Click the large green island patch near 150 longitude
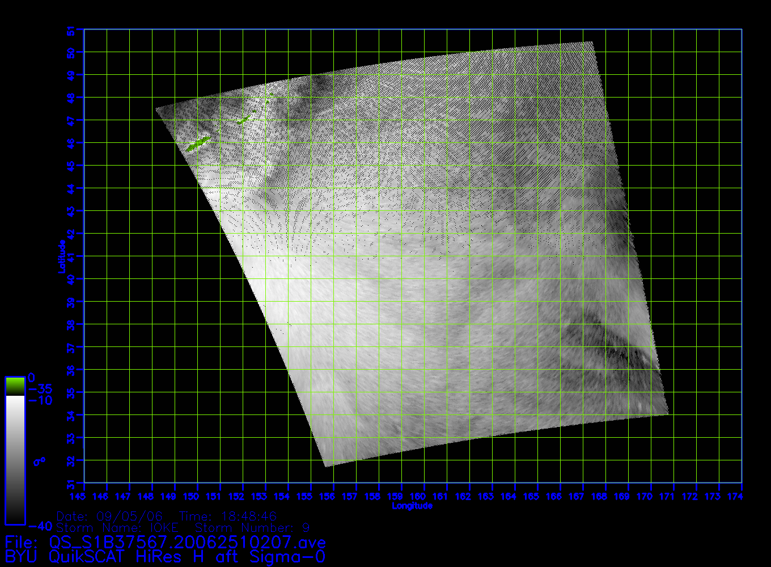Viewport: 771px width, 567px height. tap(198, 144)
